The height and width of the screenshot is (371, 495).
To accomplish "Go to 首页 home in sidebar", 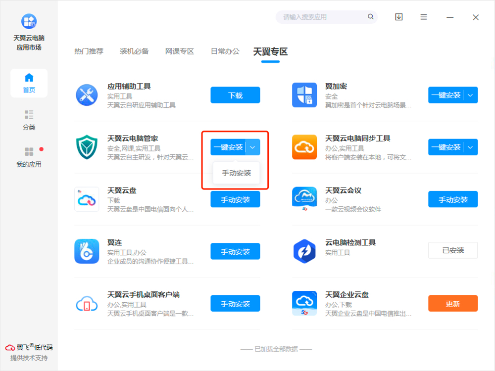I will (29, 83).
